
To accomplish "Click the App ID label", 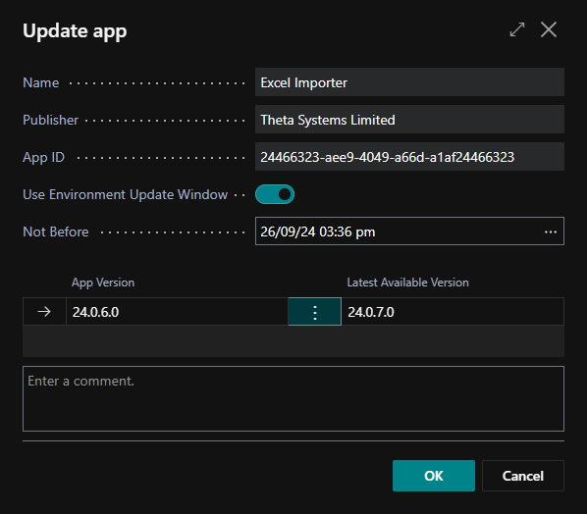I will coord(43,157).
